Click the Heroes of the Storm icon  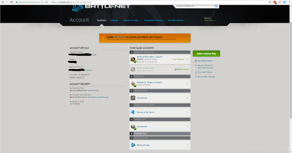click(x=133, y=112)
